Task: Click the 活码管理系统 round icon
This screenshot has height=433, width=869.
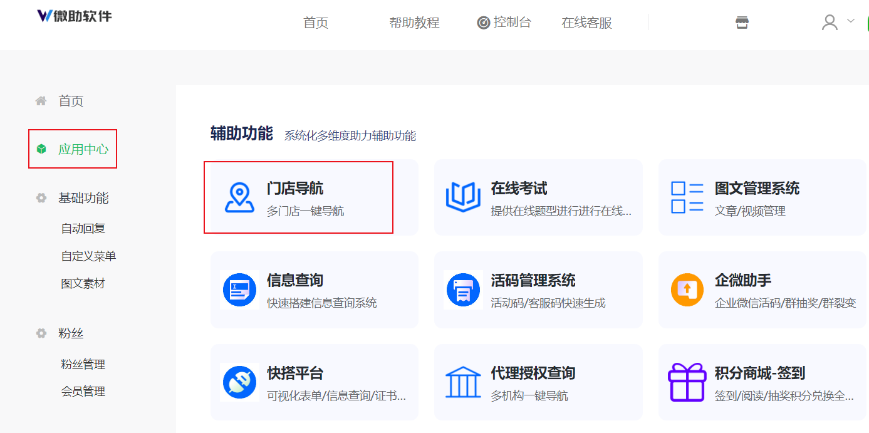Action: (x=463, y=290)
